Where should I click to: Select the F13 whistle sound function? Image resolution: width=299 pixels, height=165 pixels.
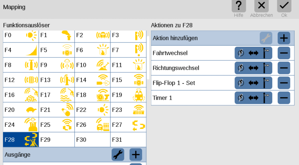[57, 80]
